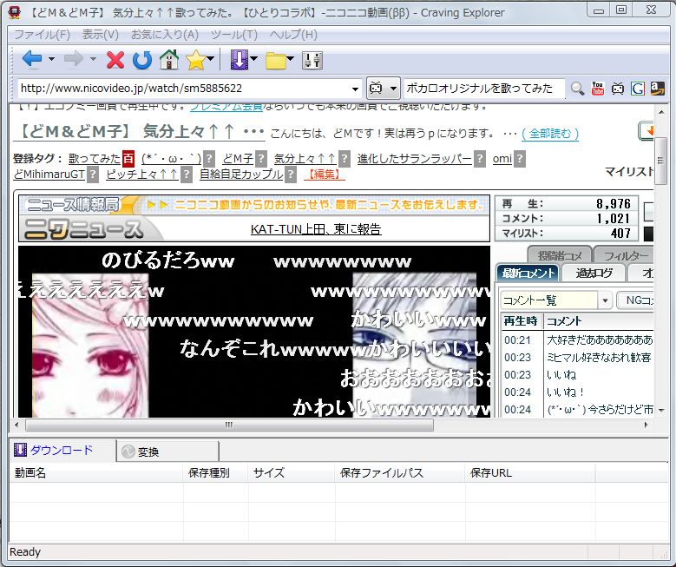Image resolution: width=676 pixels, height=567 pixels.
Task: Open the 歌ってみた tag link
Action: [95, 159]
